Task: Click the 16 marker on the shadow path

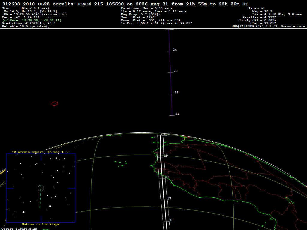Action: [x=171, y=220]
